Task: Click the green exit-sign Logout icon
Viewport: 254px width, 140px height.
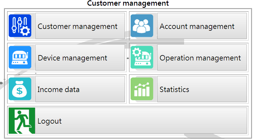Action: [22, 121]
